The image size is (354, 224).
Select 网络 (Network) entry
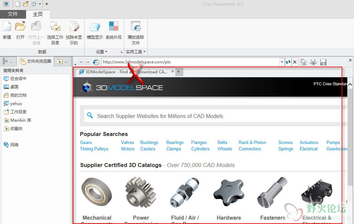point(11,145)
